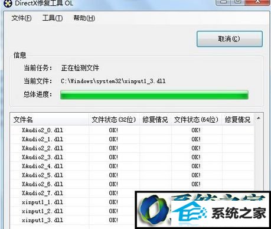271x229 pixels.
Task: Click the 文件状态(64位) column header
Action: (196, 119)
